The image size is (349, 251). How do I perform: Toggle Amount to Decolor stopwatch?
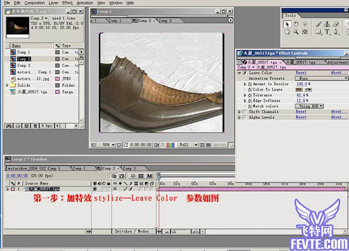coord(250,84)
